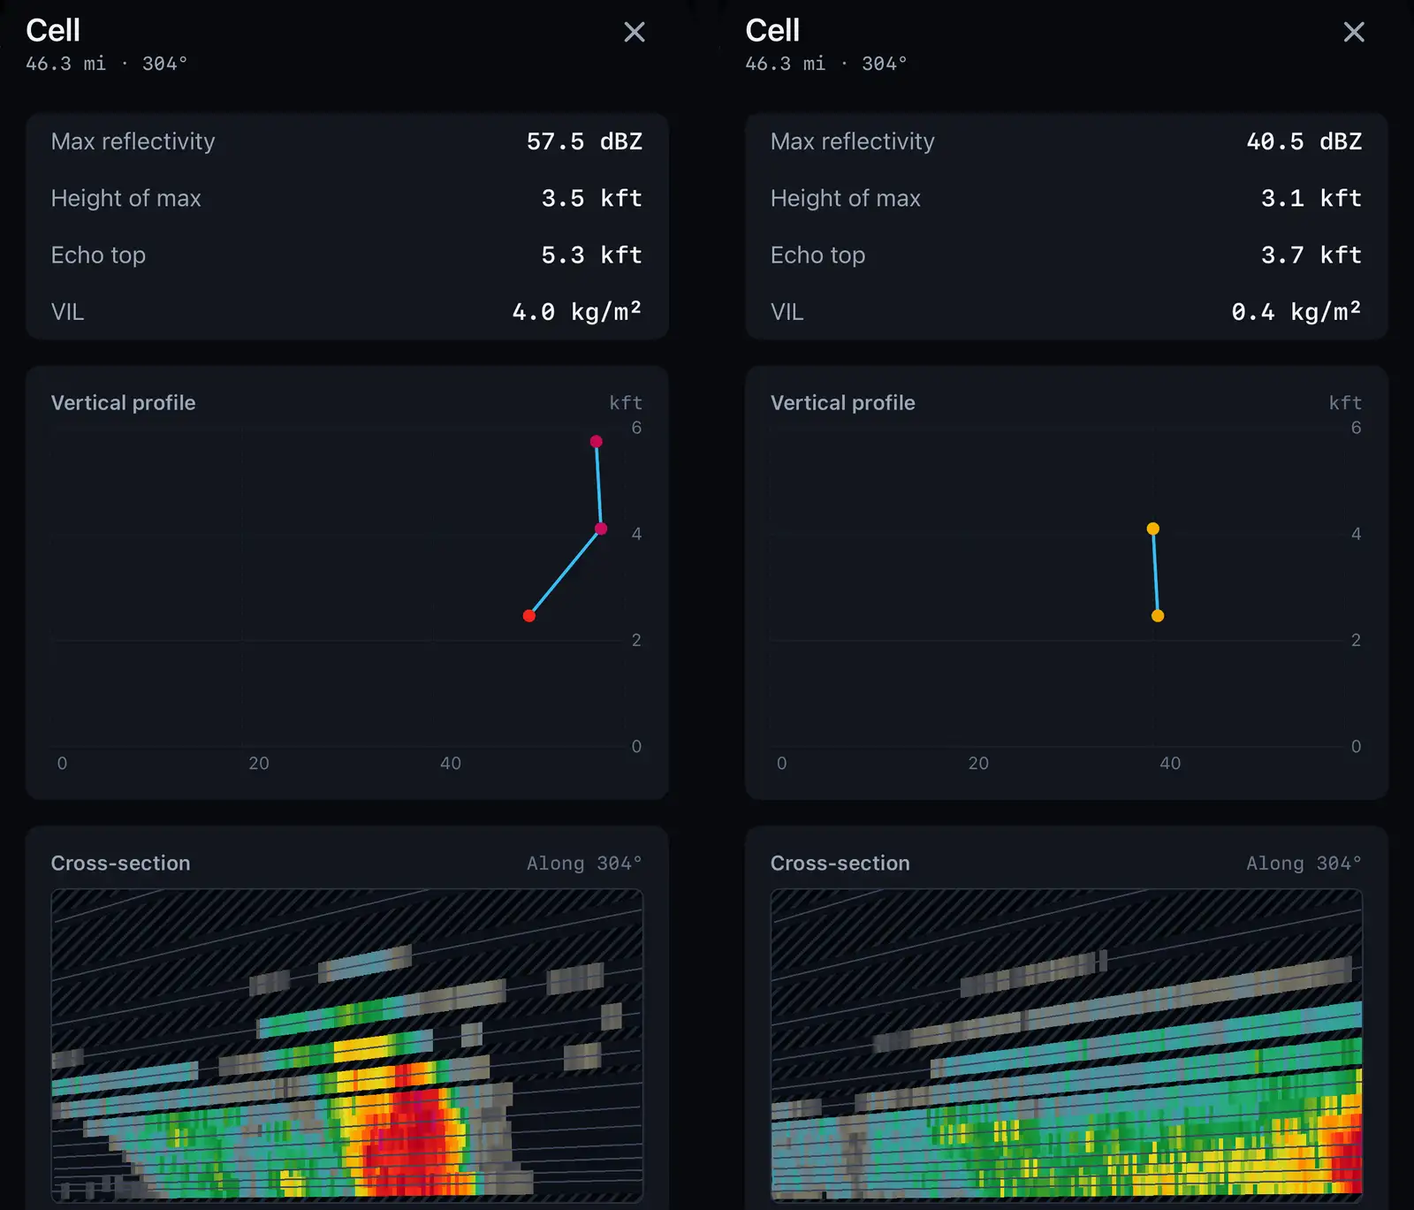Click the top magenta point in left vertical profile
The height and width of the screenshot is (1210, 1414).
point(597,441)
